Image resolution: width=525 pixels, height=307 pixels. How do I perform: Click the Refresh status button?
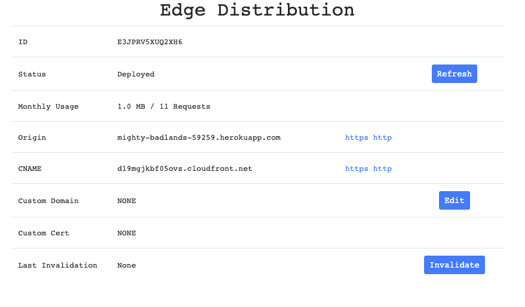(x=454, y=74)
